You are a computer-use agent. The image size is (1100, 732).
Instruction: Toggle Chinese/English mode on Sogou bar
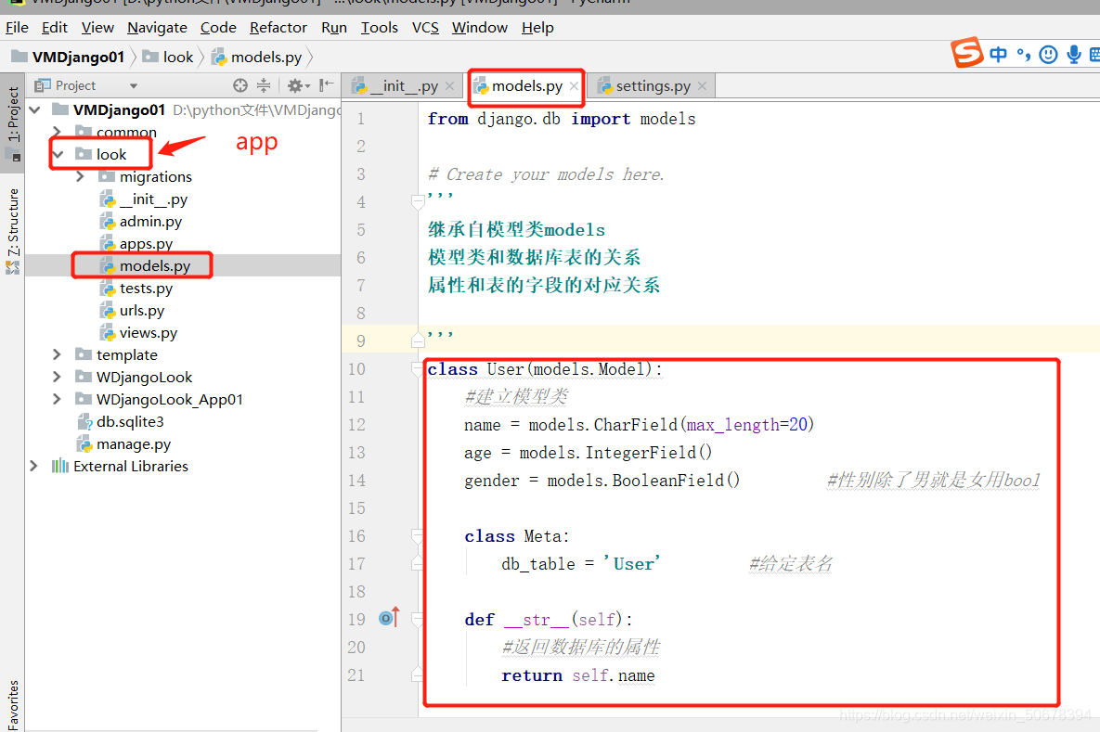pyautogui.click(x=998, y=54)
